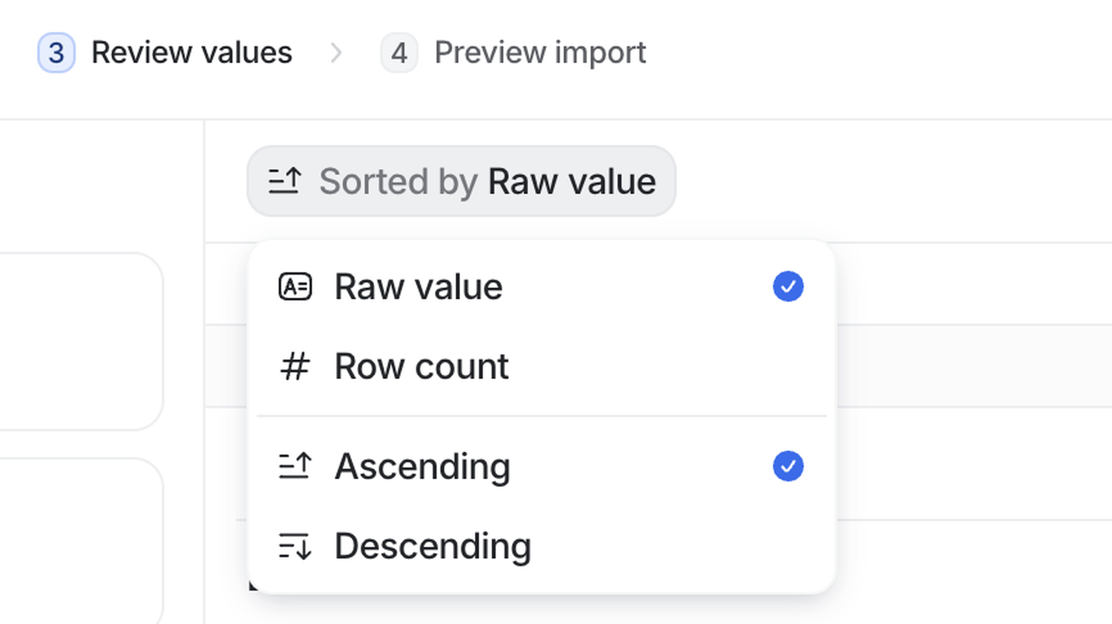
Task: Click the hash icon beside Row count
Action: (295, 366)
